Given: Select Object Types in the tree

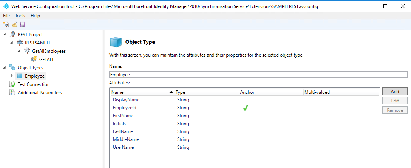Looking at the screenshot, I should pyautogui.click(x=30, y=68).
